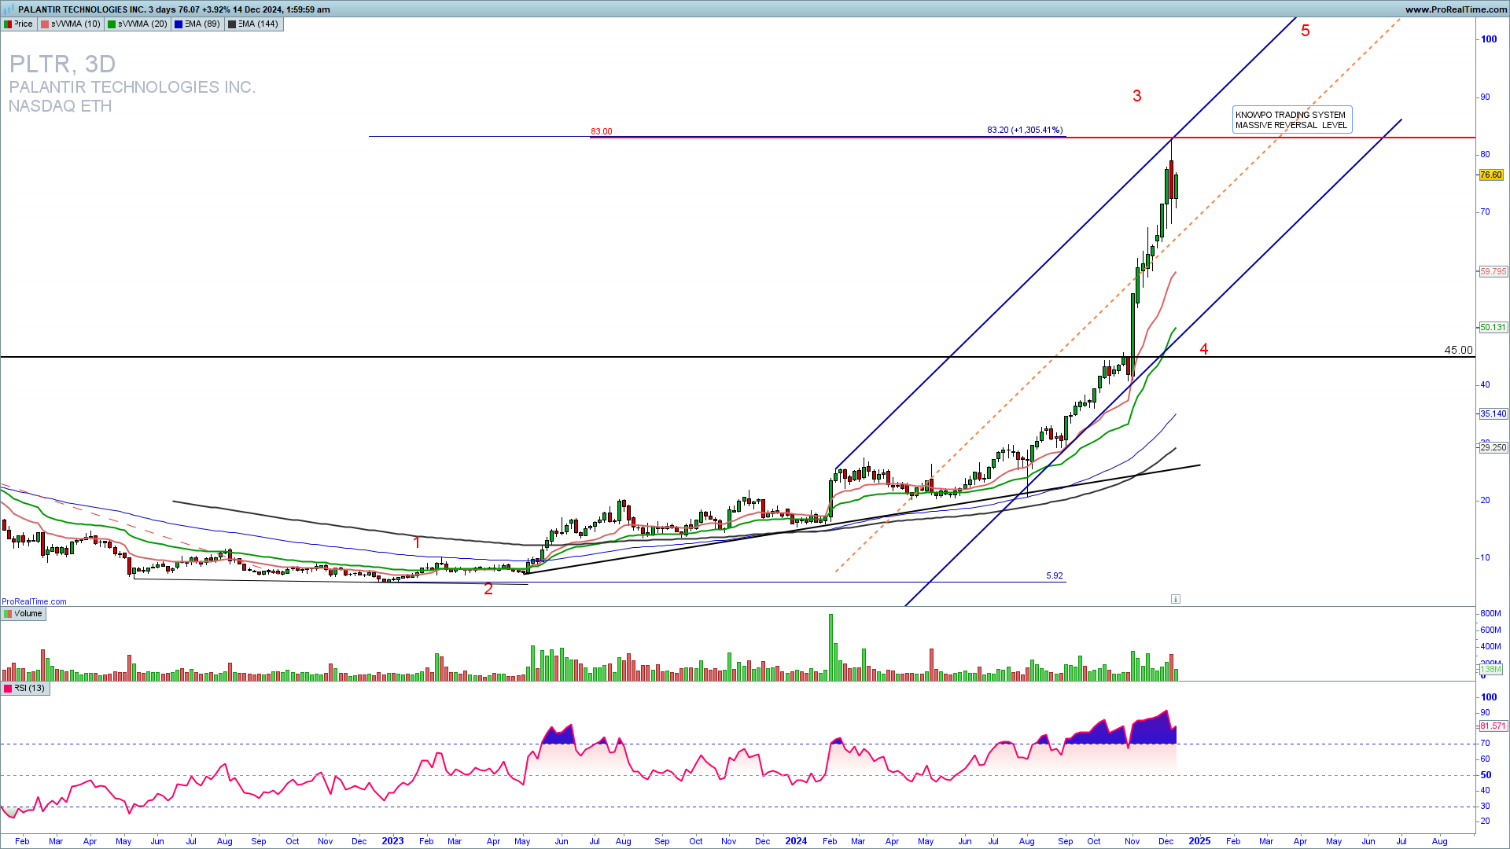Select the red wave label 2
The height and width of the screenshot is (849, 1510).
[488, 590]
